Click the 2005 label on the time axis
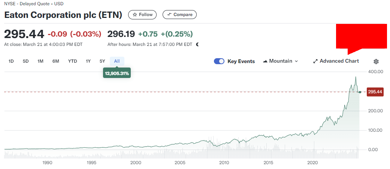390x169 pixels. 180,163
